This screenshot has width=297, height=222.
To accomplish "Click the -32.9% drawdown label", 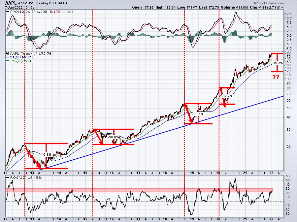I will [x=227, y=96].
